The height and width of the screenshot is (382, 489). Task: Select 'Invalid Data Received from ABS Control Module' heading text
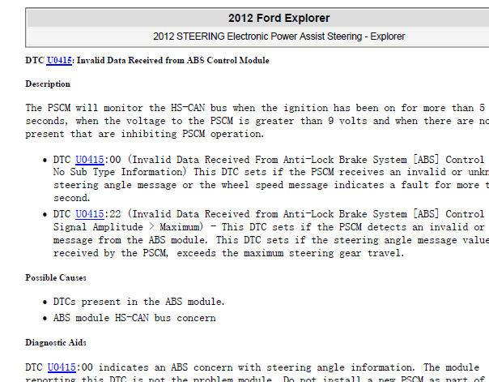[x=173, y=60]
